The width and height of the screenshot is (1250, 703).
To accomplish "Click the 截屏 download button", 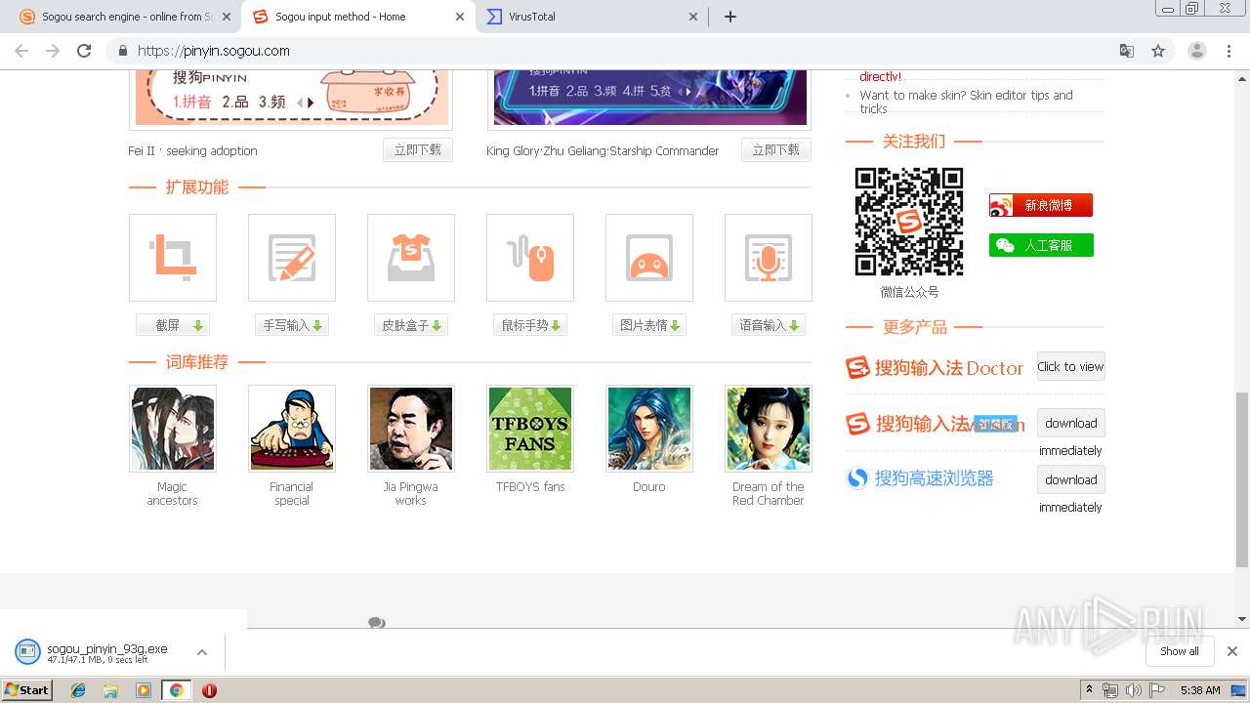I will [173, 325].
